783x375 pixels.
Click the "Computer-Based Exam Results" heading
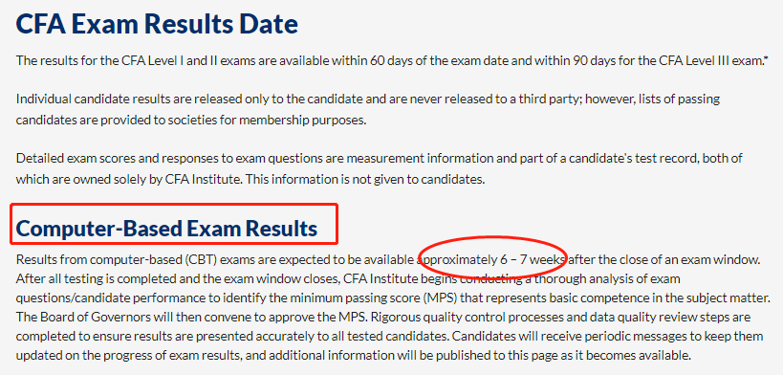[x=166, y=228]
